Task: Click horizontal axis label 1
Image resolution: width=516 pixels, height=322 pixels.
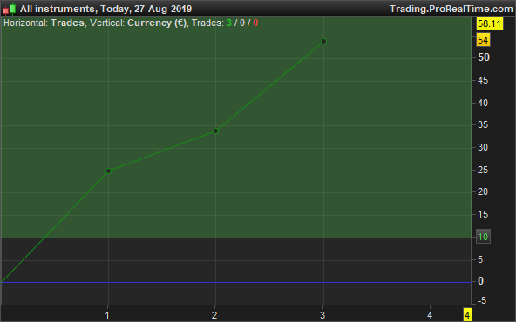Action: pyautogui.click(x=107, y=315)
